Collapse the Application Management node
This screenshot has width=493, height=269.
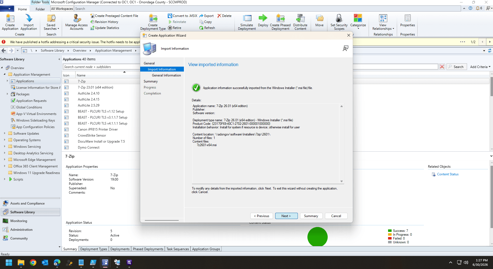[x=5, y=74]
